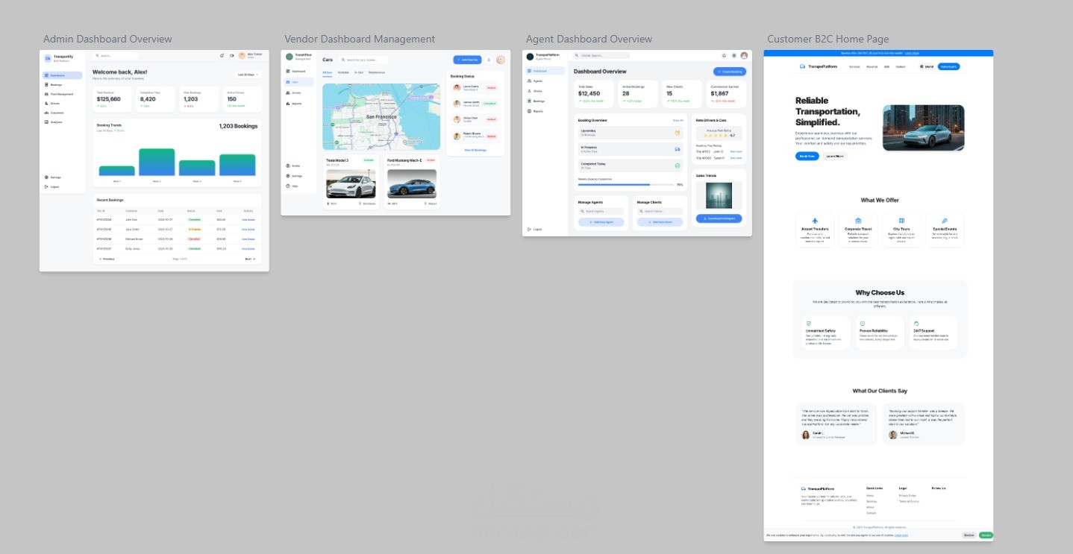Click City Tours map icon
The image size is (1073, 554).
(901, 221)
